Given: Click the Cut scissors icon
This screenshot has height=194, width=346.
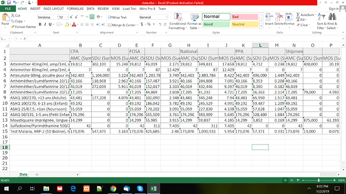Looking at the screenshot, I should click(x=13, y=15).
